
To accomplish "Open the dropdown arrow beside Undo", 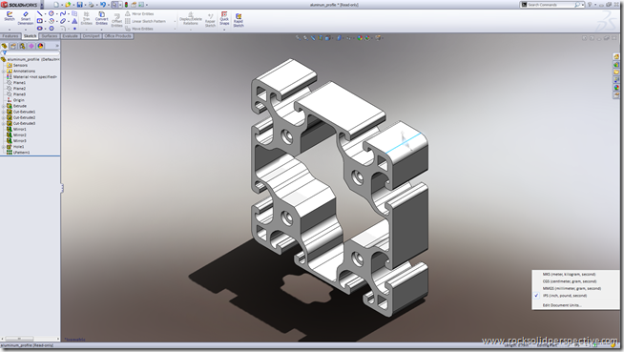I will point(109,5).
